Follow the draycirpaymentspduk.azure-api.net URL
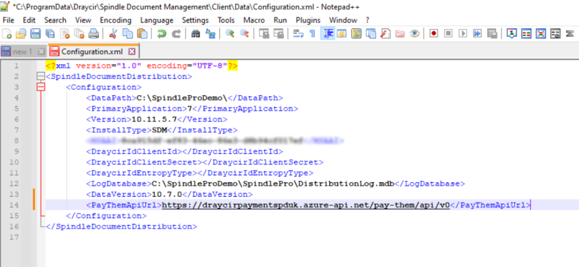The image size is (579, 267). 306,205
